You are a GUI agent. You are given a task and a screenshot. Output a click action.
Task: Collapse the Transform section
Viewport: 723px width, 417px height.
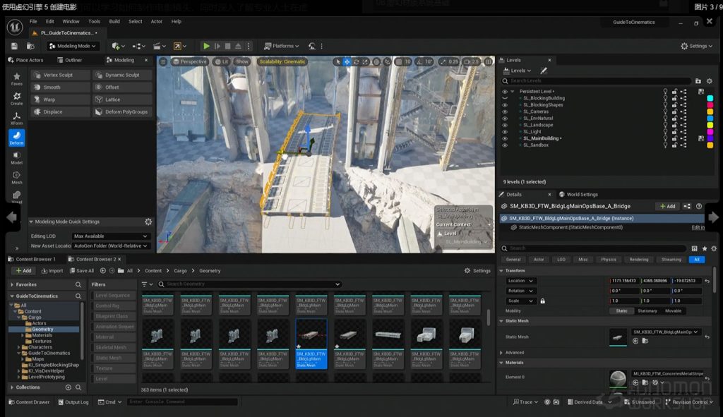point(501,271)
